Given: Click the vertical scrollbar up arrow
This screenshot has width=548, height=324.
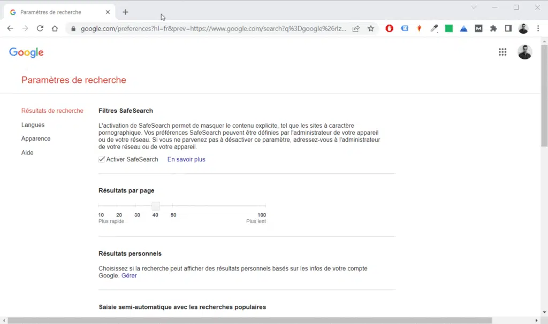Looking at the screenshot, I should tap(544, 42).
